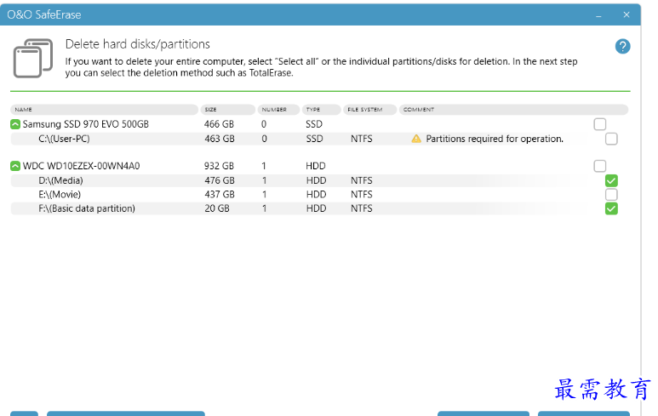Sort by the COMMENT column header
The height and width of the screenshot is (416, 658).
click(513, 110)
